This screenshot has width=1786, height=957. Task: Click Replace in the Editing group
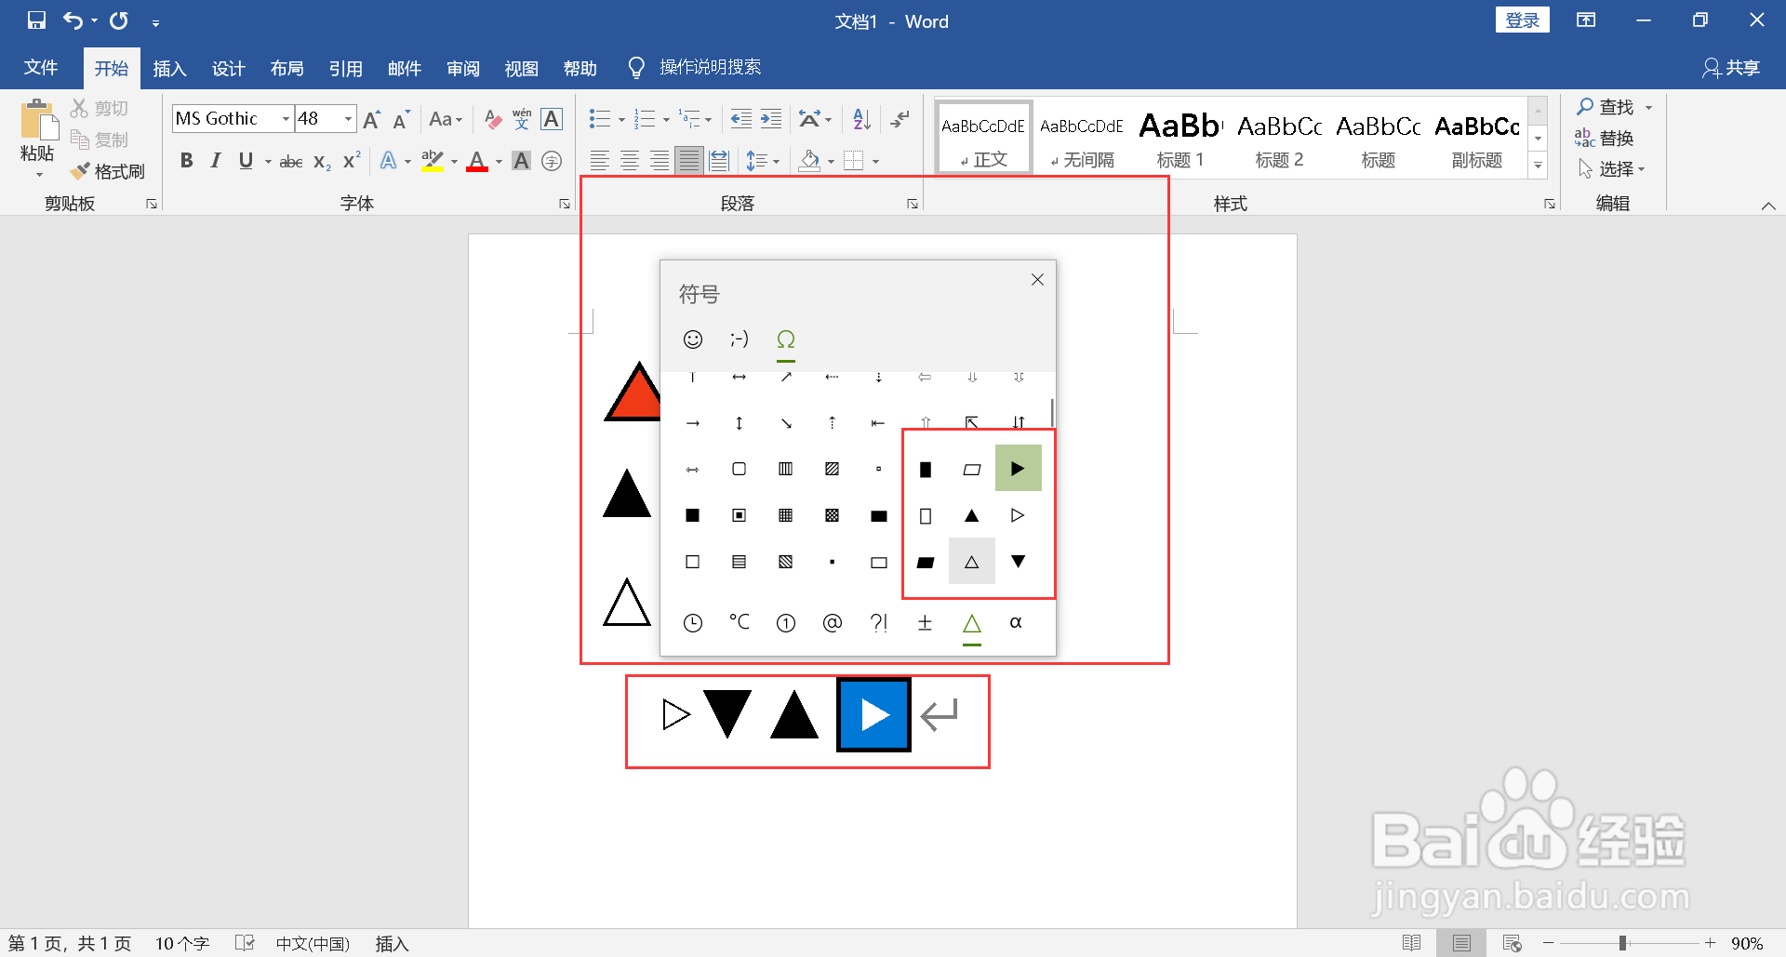[x=1605, y=139]
